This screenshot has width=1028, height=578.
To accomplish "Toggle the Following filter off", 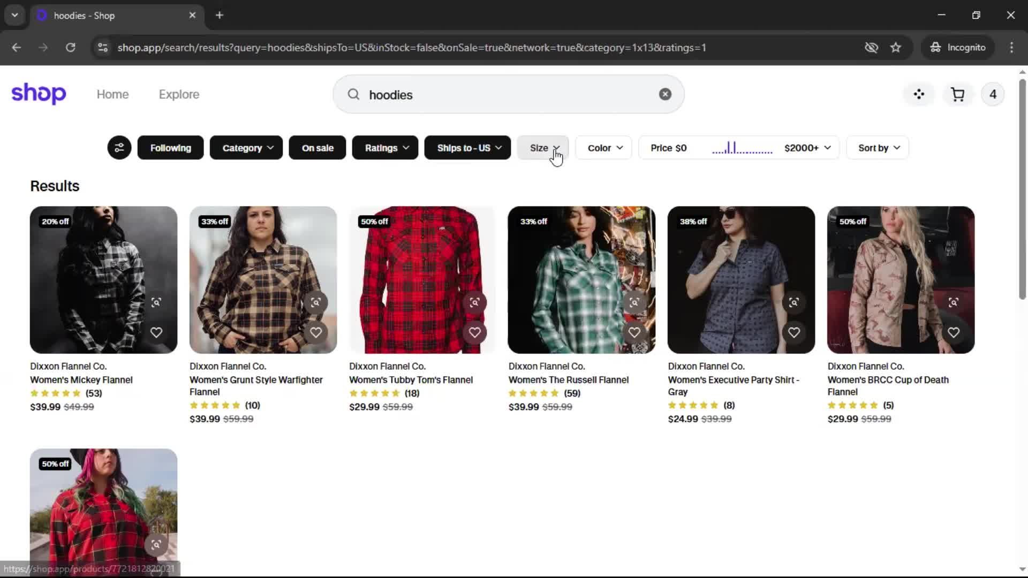I will click(x=170, y=148).
